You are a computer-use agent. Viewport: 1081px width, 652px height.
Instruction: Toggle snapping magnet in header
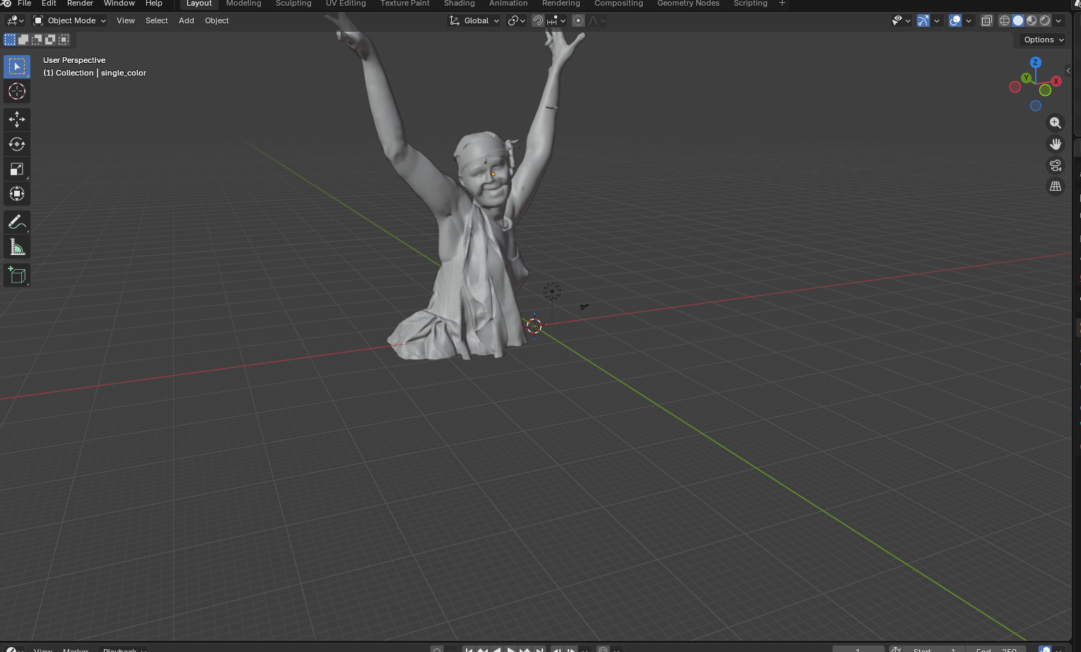point(538,20)
